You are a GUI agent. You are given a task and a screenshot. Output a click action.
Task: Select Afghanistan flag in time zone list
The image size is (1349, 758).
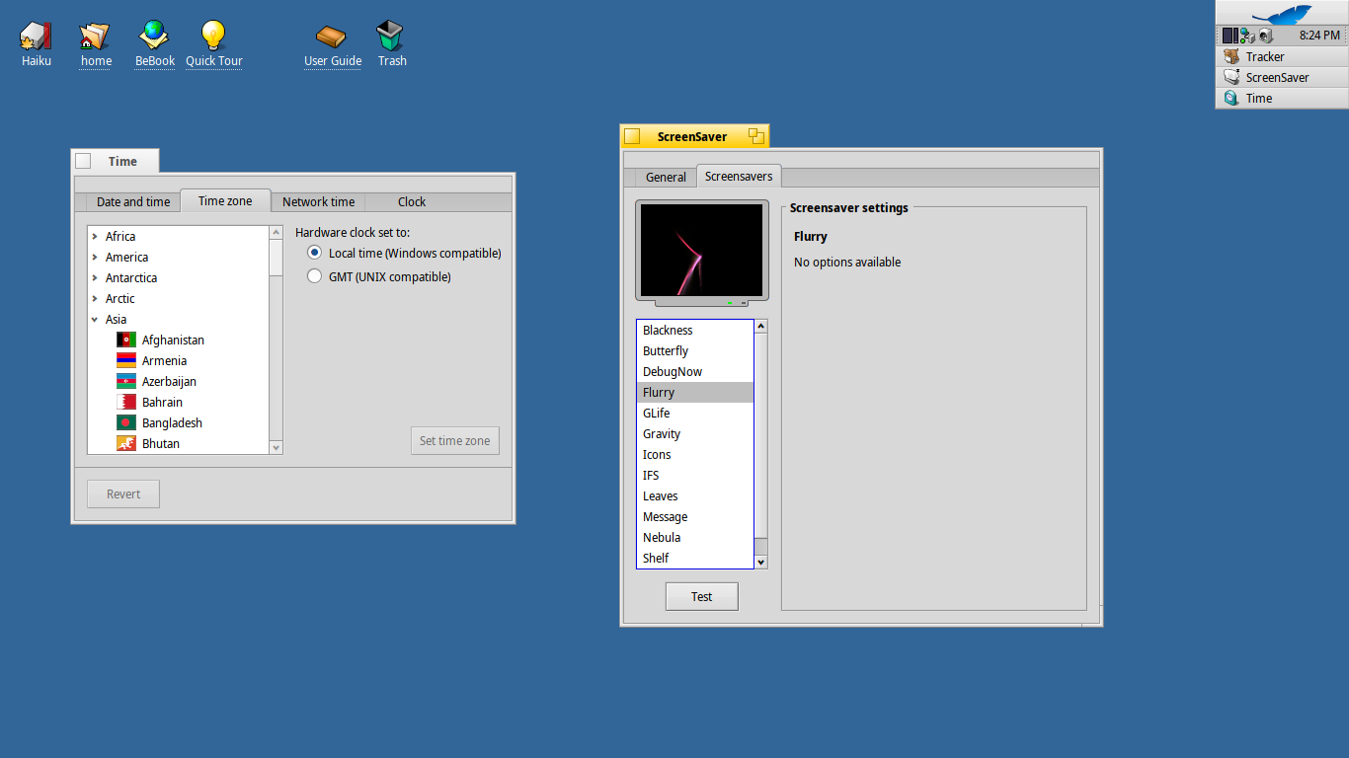tap(126, 340)
